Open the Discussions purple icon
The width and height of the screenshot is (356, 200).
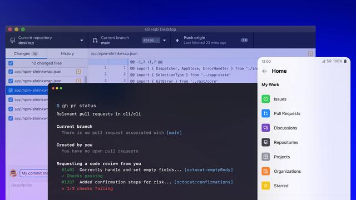click(266, 128)
